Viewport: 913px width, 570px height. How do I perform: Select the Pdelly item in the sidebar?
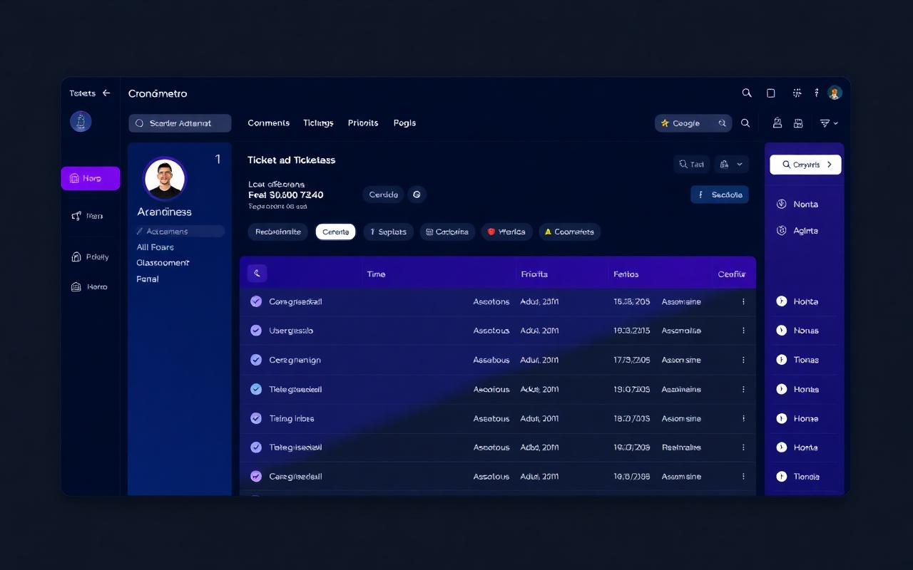coord(91,257)
